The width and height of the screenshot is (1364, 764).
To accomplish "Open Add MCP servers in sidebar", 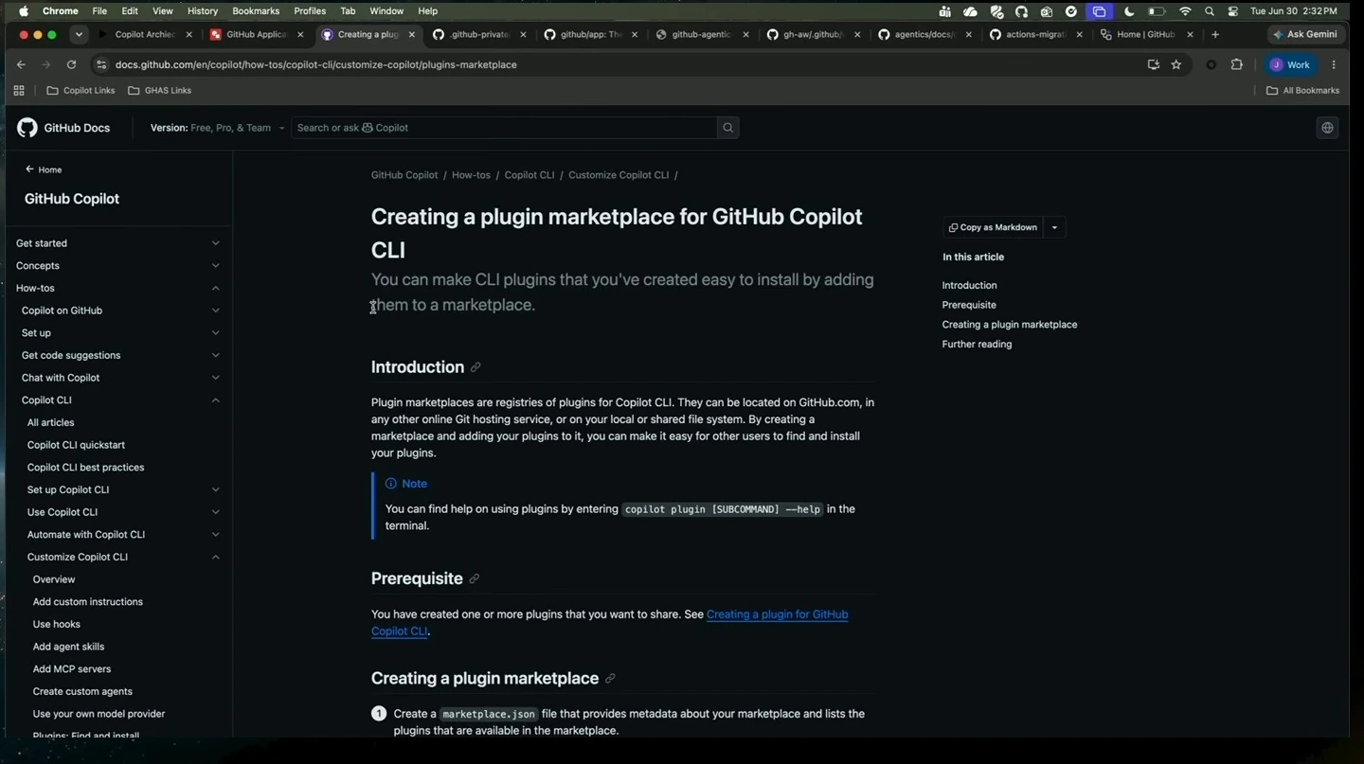I will click(x=72, y=669).
